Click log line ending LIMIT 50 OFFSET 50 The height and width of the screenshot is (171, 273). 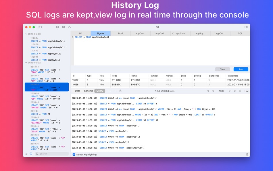115,120
